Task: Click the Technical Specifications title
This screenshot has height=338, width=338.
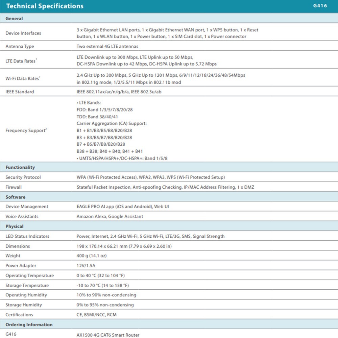Action: [45, 6]
